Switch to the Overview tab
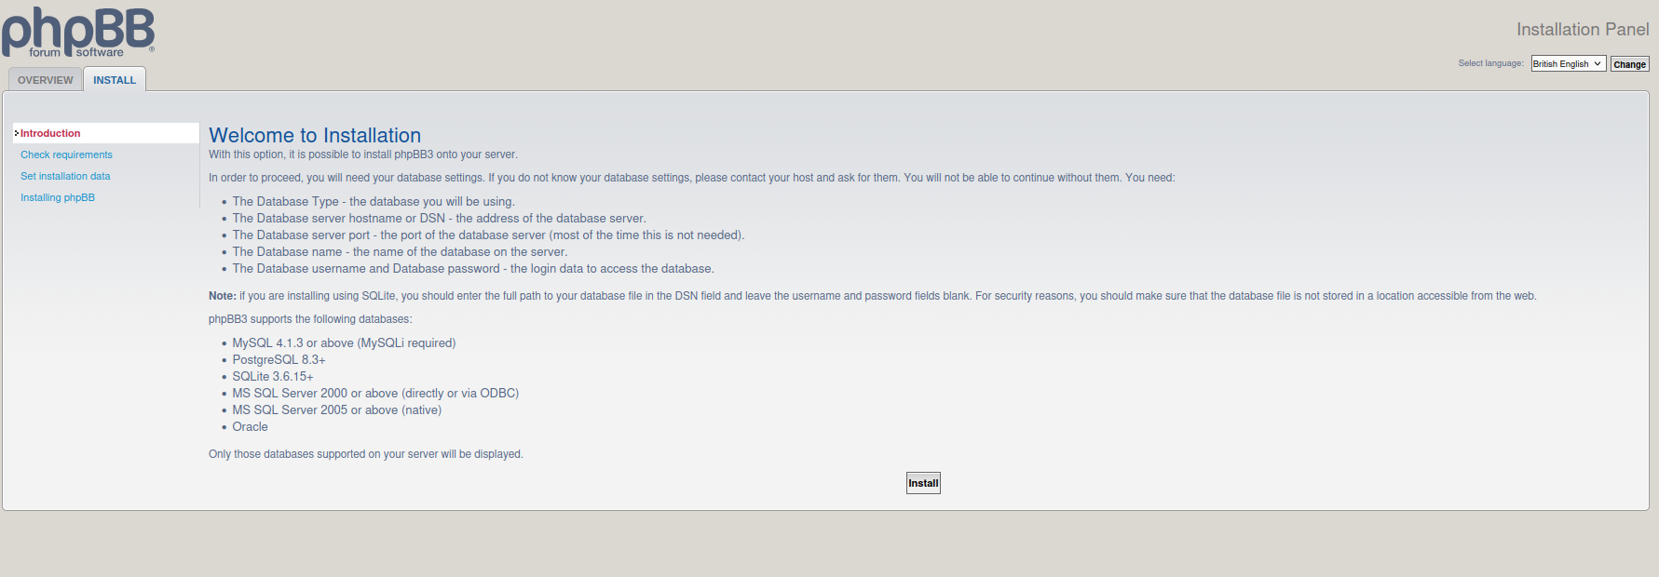 click(x=46, y=80)
